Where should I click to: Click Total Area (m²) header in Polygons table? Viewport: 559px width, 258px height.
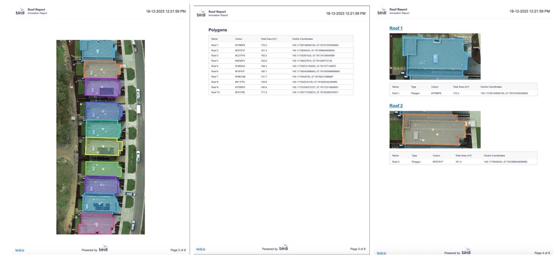[269, 39]
